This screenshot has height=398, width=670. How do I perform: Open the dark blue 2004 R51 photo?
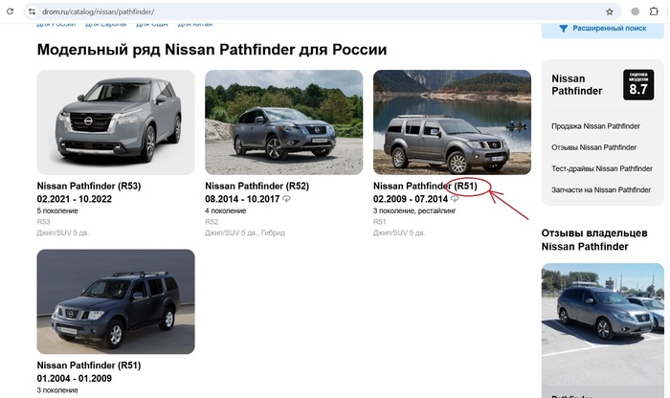[x=116, y=301]
